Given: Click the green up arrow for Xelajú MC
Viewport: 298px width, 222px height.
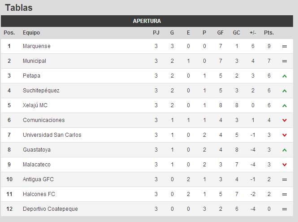Looking at the screenshot, I should pos(284,106).
